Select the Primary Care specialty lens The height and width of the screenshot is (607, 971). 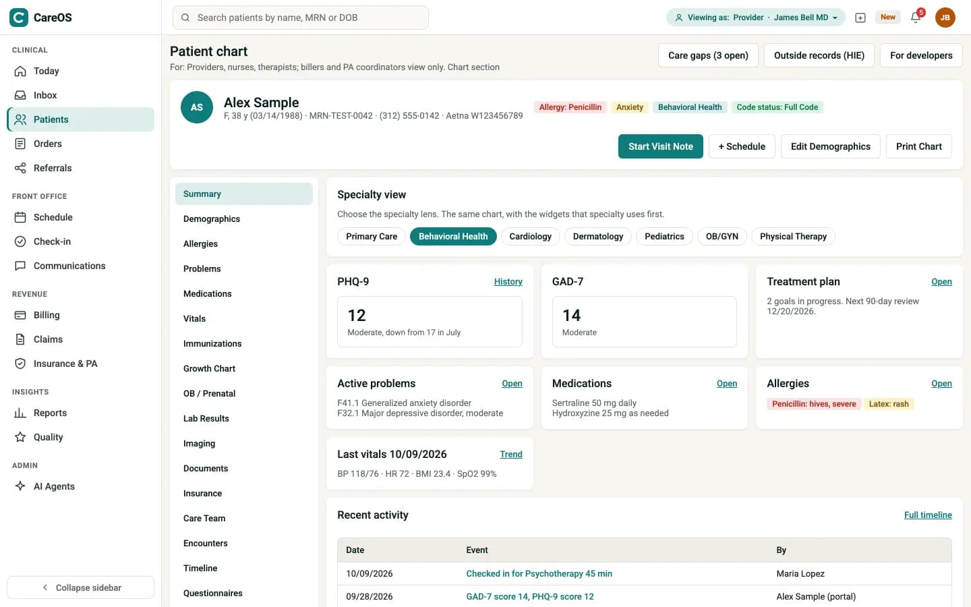click(372, 237)
